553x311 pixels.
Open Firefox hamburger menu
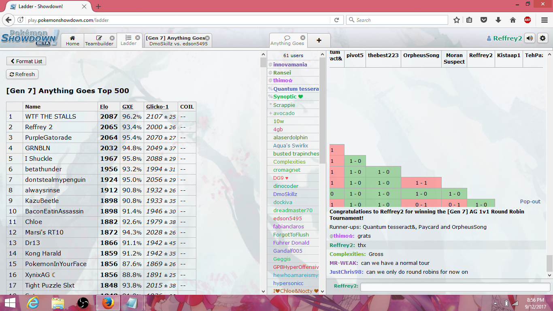544,20
